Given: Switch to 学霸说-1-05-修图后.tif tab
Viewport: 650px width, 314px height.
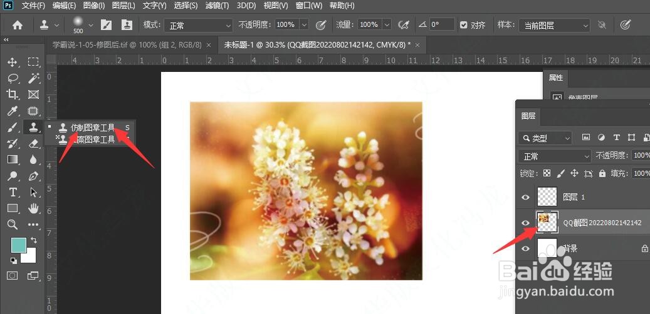Looking at the screenshot, I should (128, 45).
